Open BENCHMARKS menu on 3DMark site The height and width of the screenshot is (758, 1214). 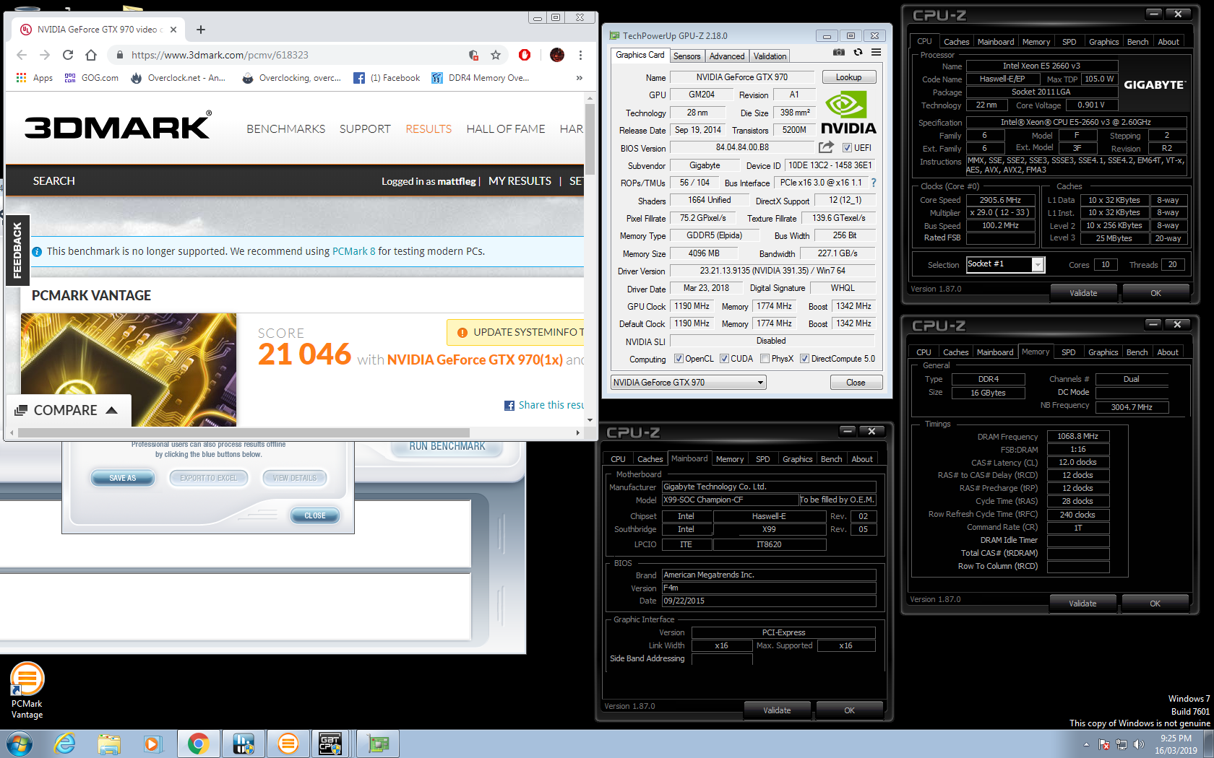(x=285, y=129)
